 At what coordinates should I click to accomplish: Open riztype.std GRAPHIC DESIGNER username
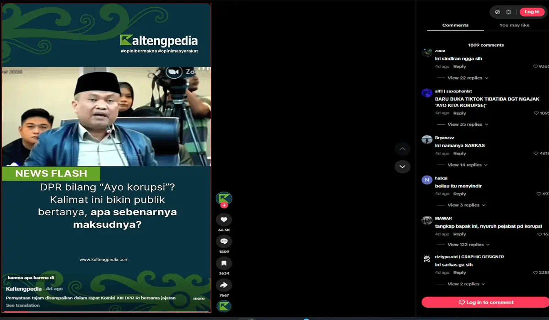tap(469, 257)
